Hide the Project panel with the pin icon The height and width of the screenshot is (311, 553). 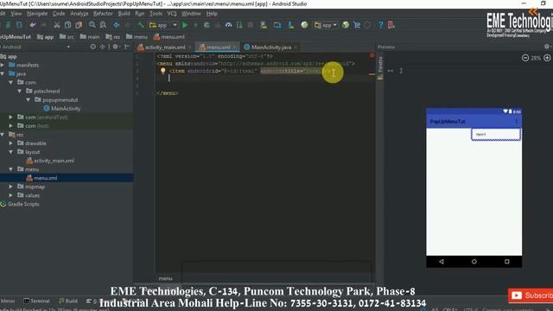(x=127, y=47)
